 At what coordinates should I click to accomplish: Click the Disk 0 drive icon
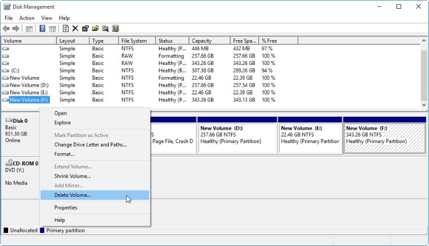click(x=9, y=120)
